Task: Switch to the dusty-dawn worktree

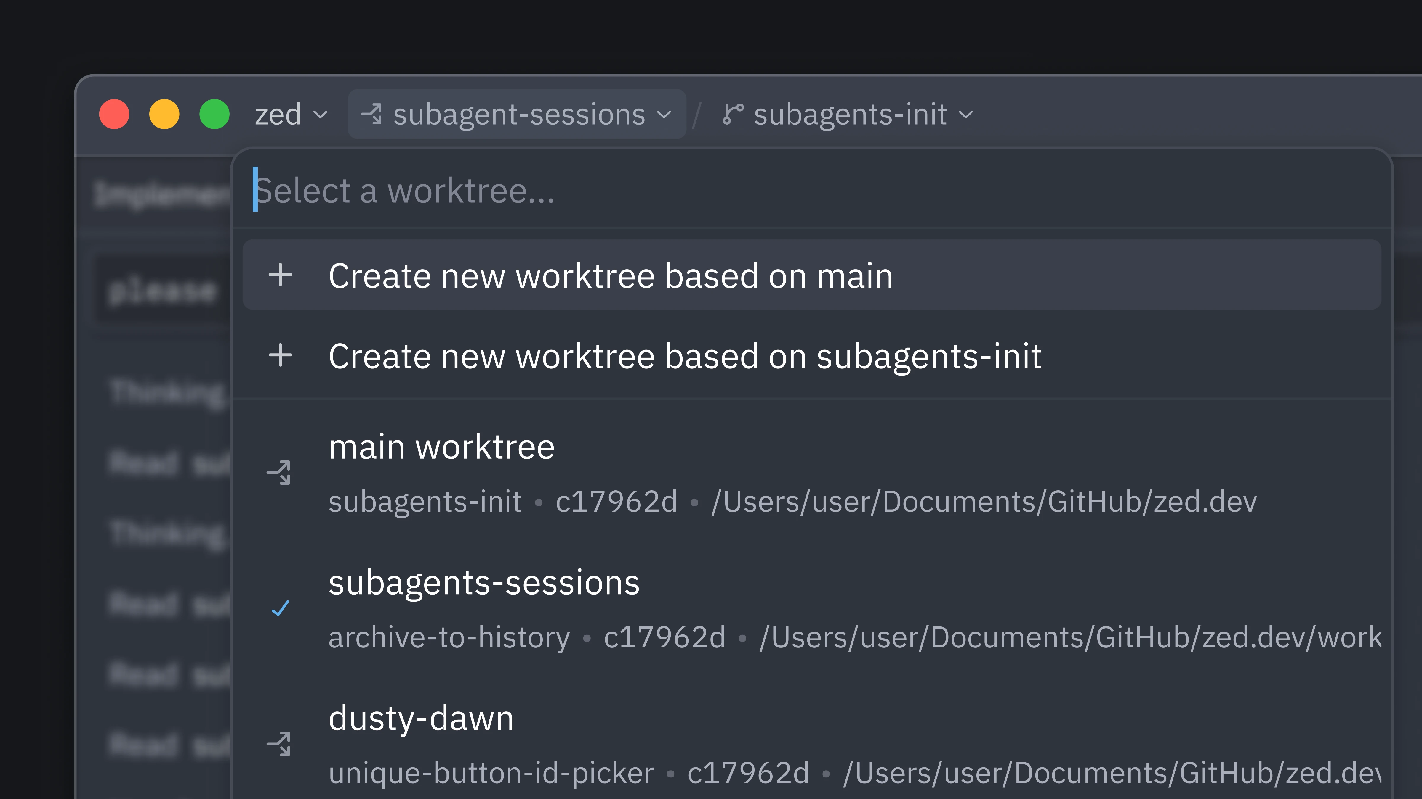Action: tap(421, 719)
